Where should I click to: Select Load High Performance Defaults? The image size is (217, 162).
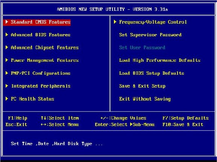[x=160, y=60]
